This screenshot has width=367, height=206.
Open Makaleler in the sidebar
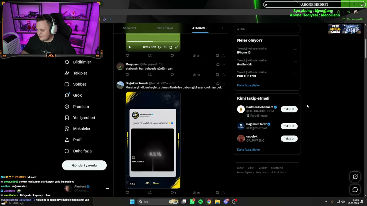point(78,129)
